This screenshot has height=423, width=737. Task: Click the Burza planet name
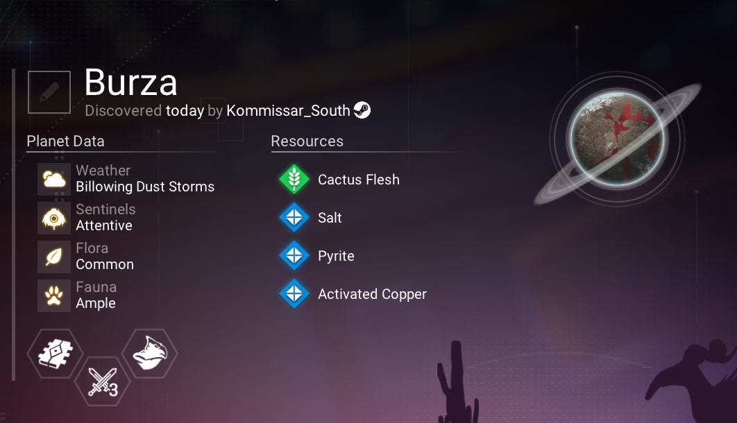(130, 82)
